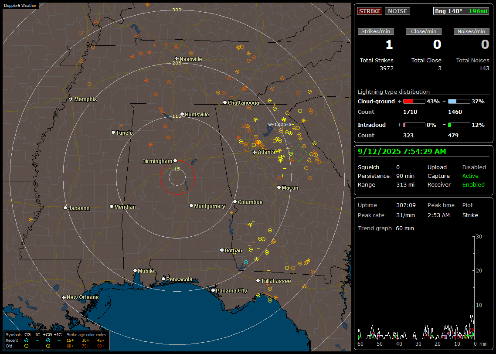Click the Uptime value 307:09

406,205
